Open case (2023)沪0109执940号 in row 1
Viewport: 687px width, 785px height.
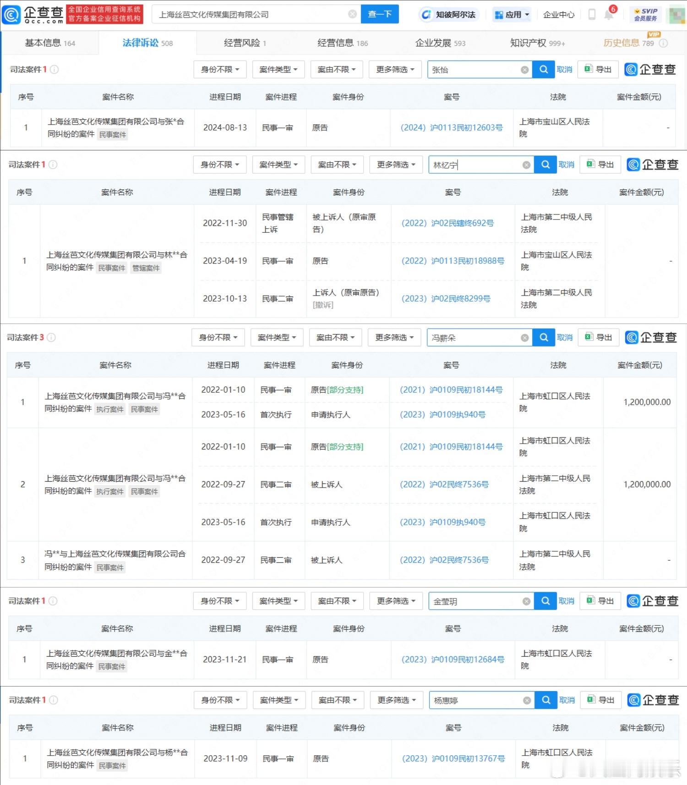(442, 415)
